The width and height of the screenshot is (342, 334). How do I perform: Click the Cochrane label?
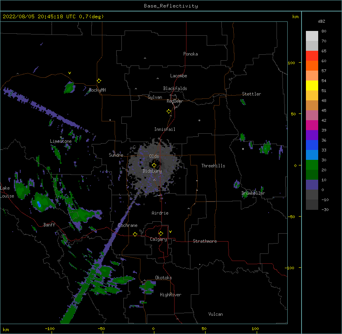[x=128, y=225]
